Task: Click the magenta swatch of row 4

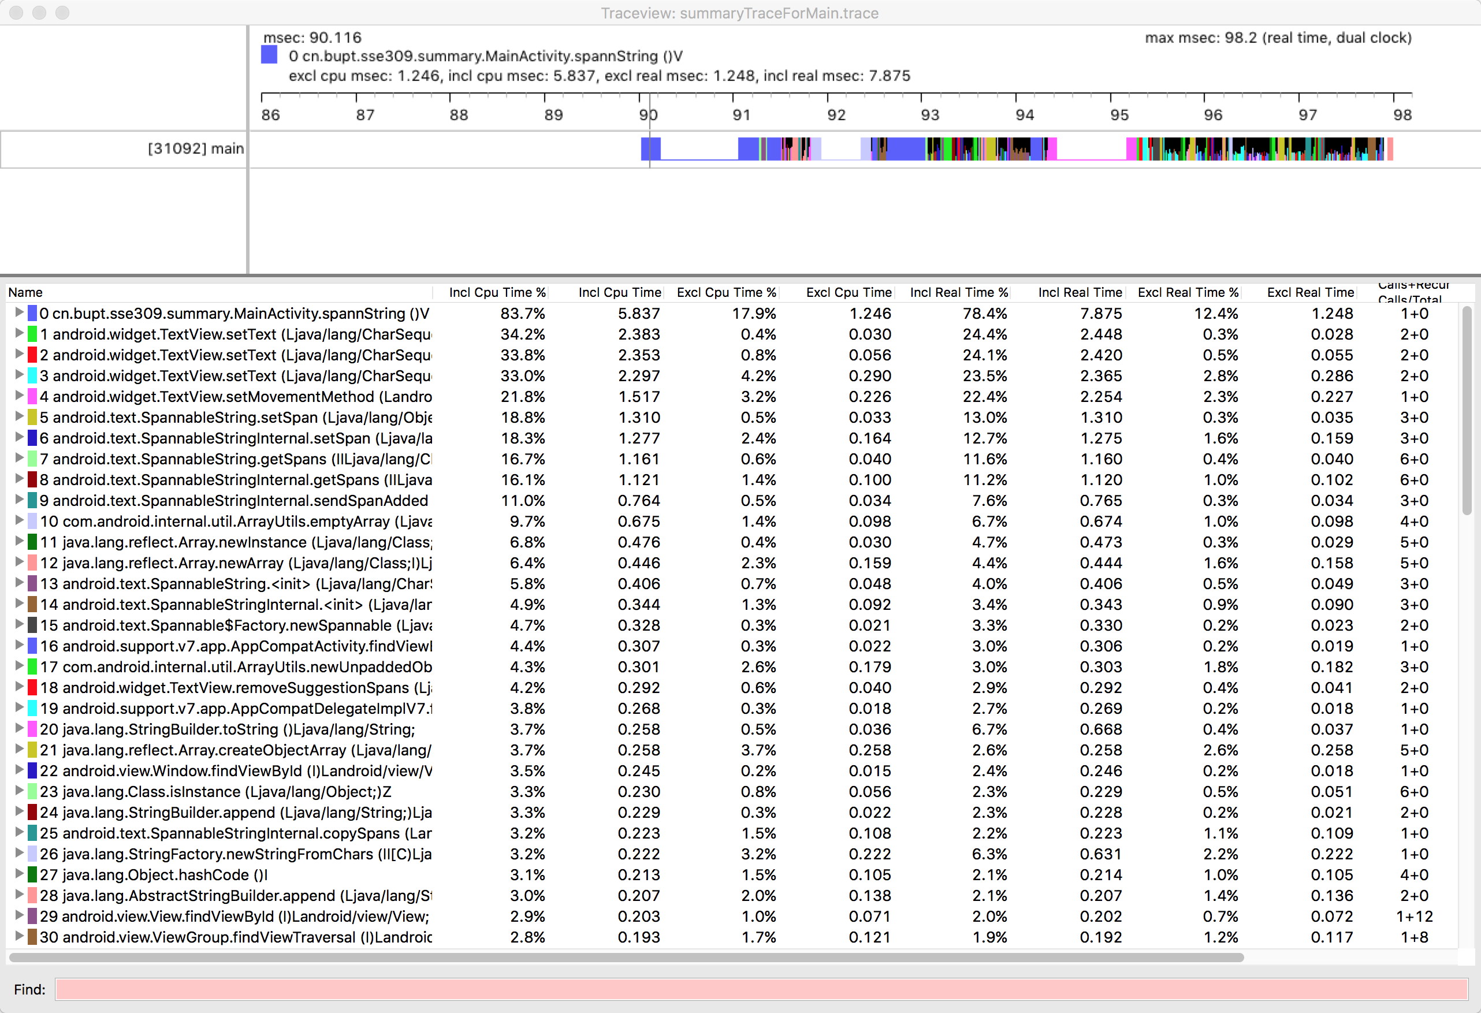Action: coord(32,396)
